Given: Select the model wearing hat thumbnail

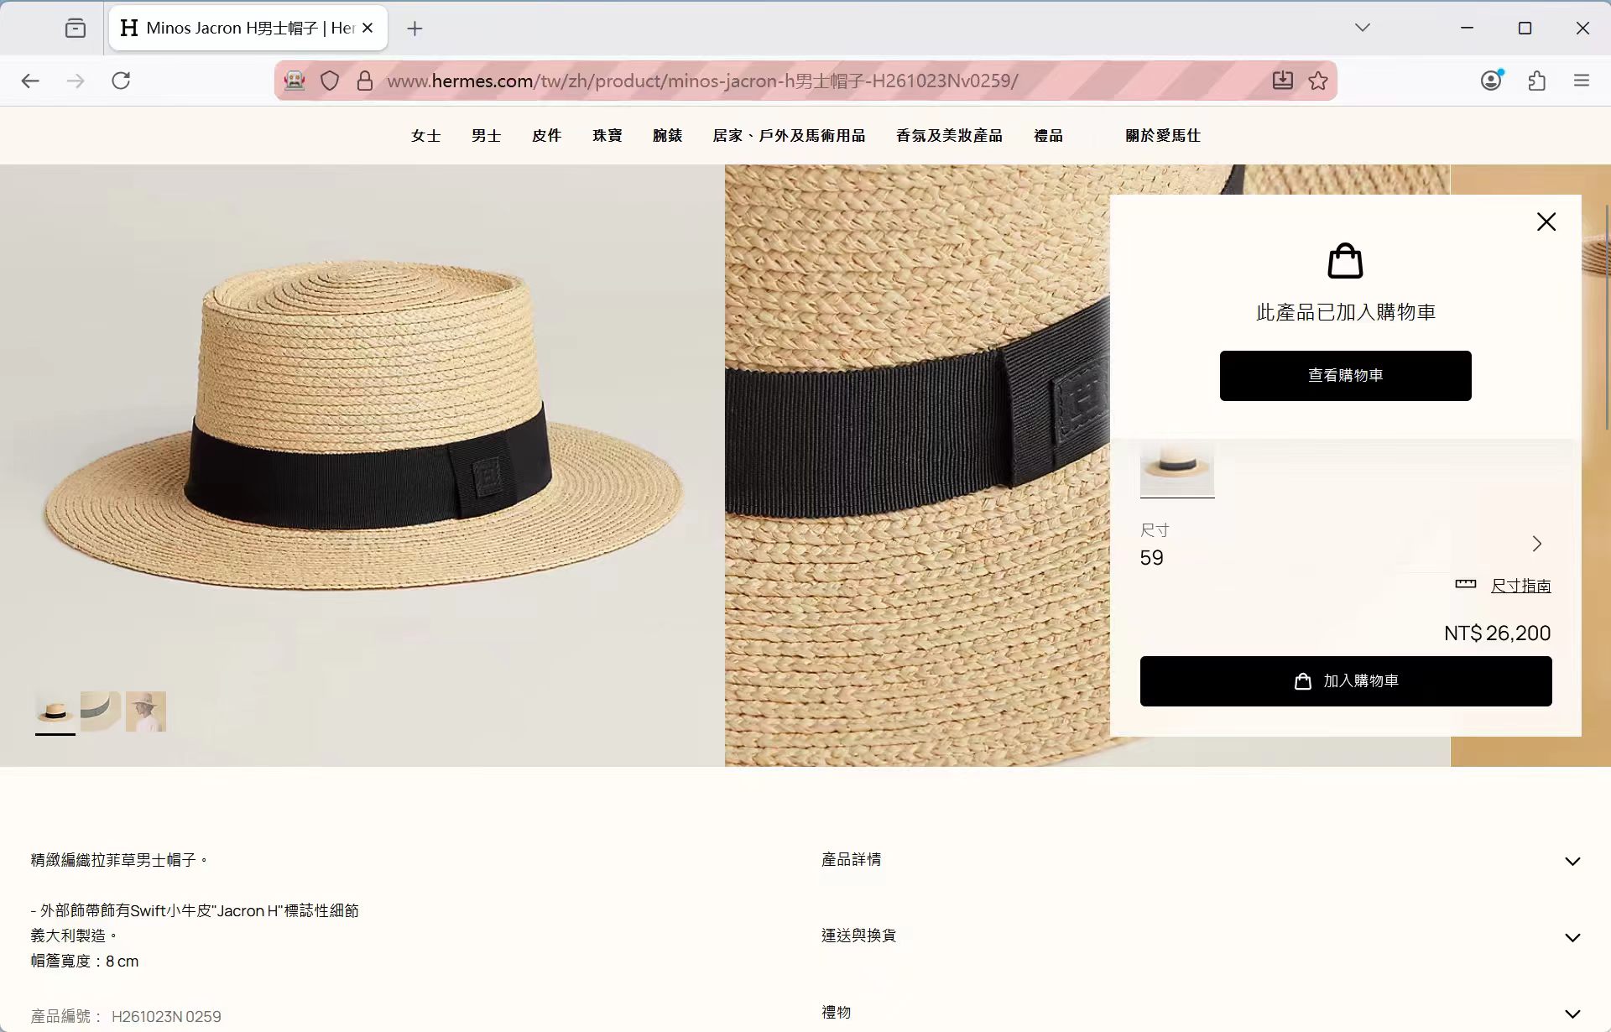Looking at the screenshot, I should [146, 711].
